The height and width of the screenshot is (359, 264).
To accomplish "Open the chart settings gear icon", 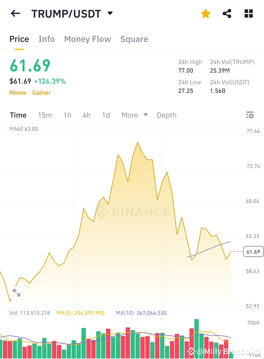I will tap(250, 115).
